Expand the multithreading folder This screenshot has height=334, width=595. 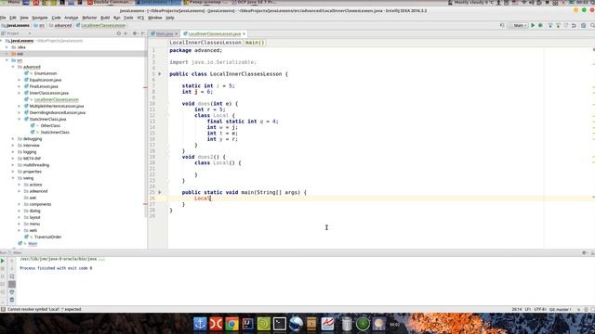click(13, 165)
